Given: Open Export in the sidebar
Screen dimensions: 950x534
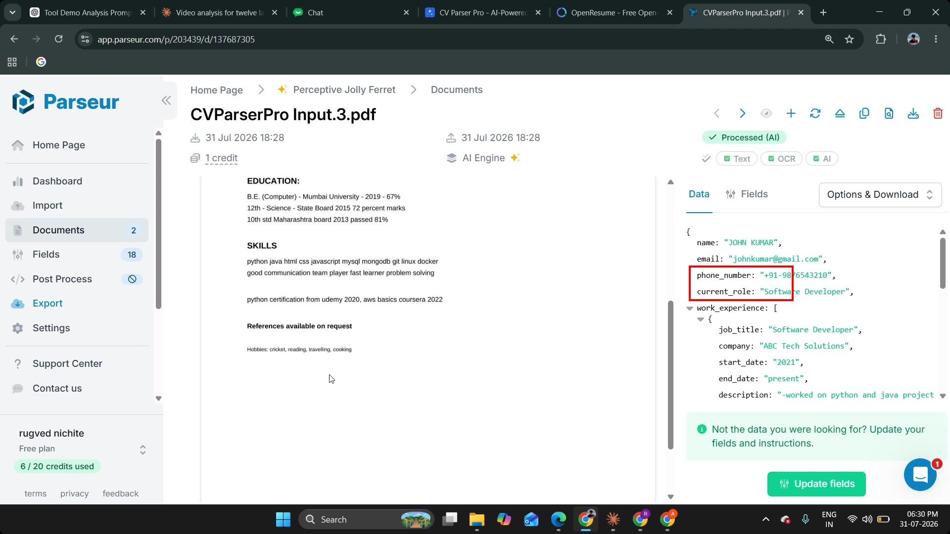Looking at the screenshot, I should (77, 304).
